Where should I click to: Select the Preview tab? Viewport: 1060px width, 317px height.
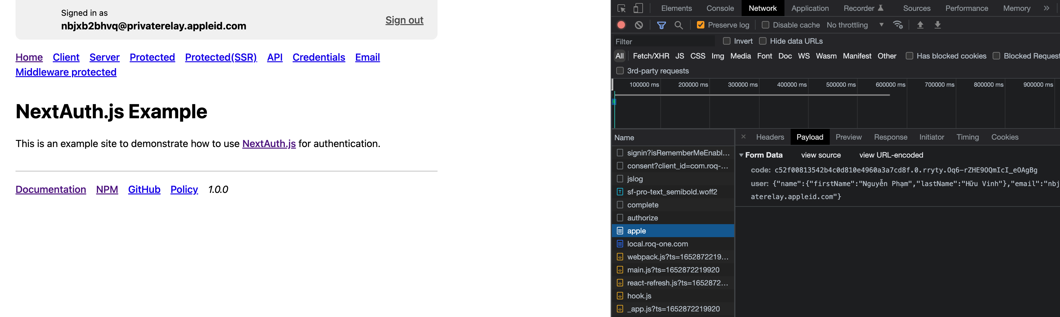pos(848,137)
